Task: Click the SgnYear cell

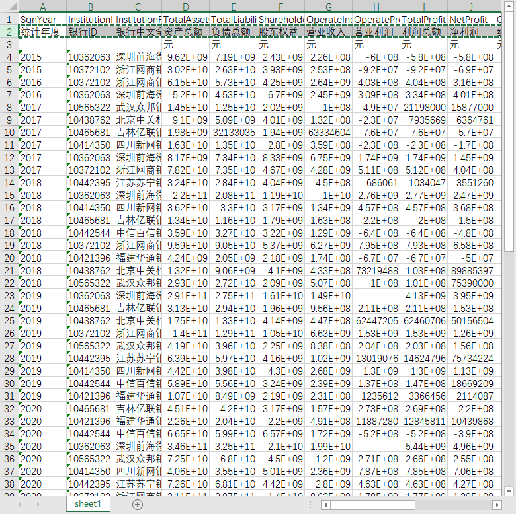Action: tap(43, 19)
